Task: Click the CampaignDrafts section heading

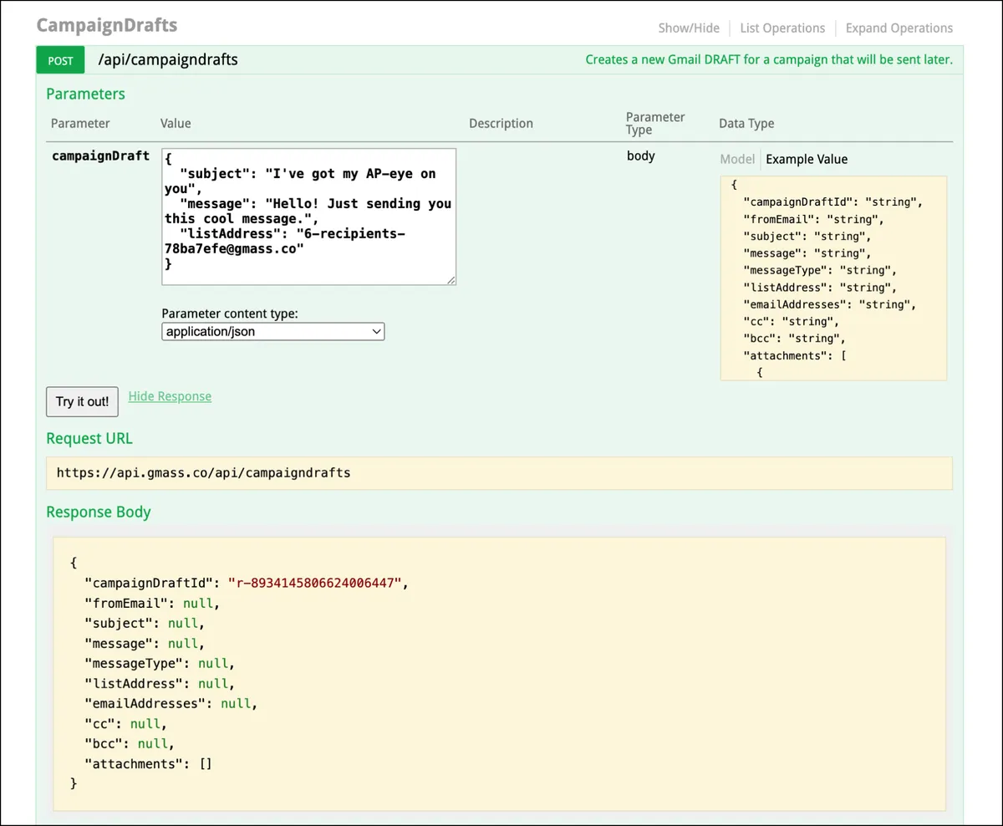Action: point(107,25)
